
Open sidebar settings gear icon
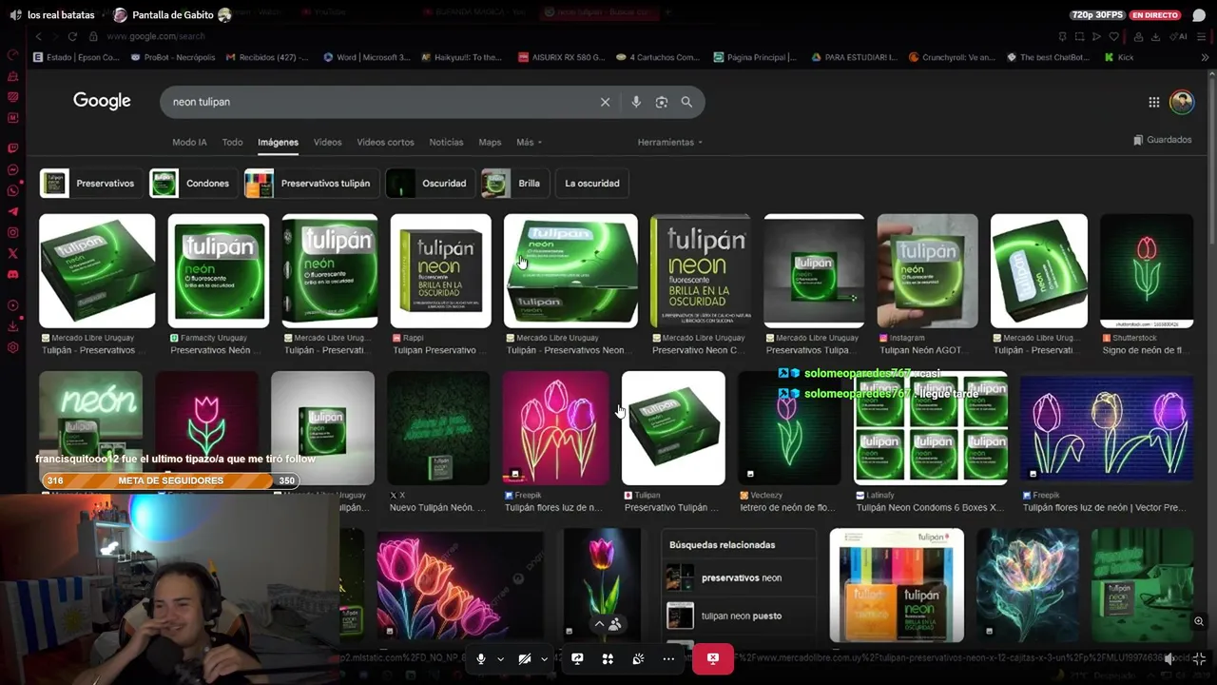pos(12,347)
